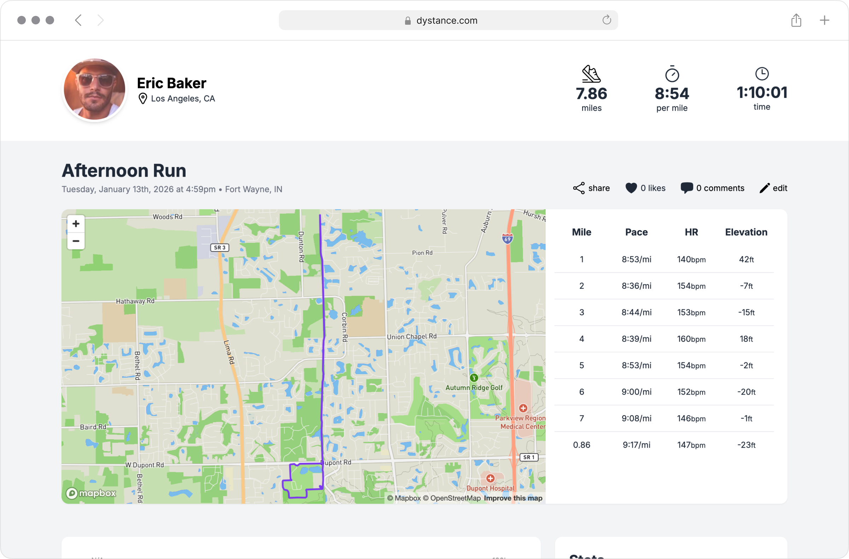The width and height of the screenshot is (849, 559).
Task: Click the Dupont Hospital map marker
Action: pos(490,478)
